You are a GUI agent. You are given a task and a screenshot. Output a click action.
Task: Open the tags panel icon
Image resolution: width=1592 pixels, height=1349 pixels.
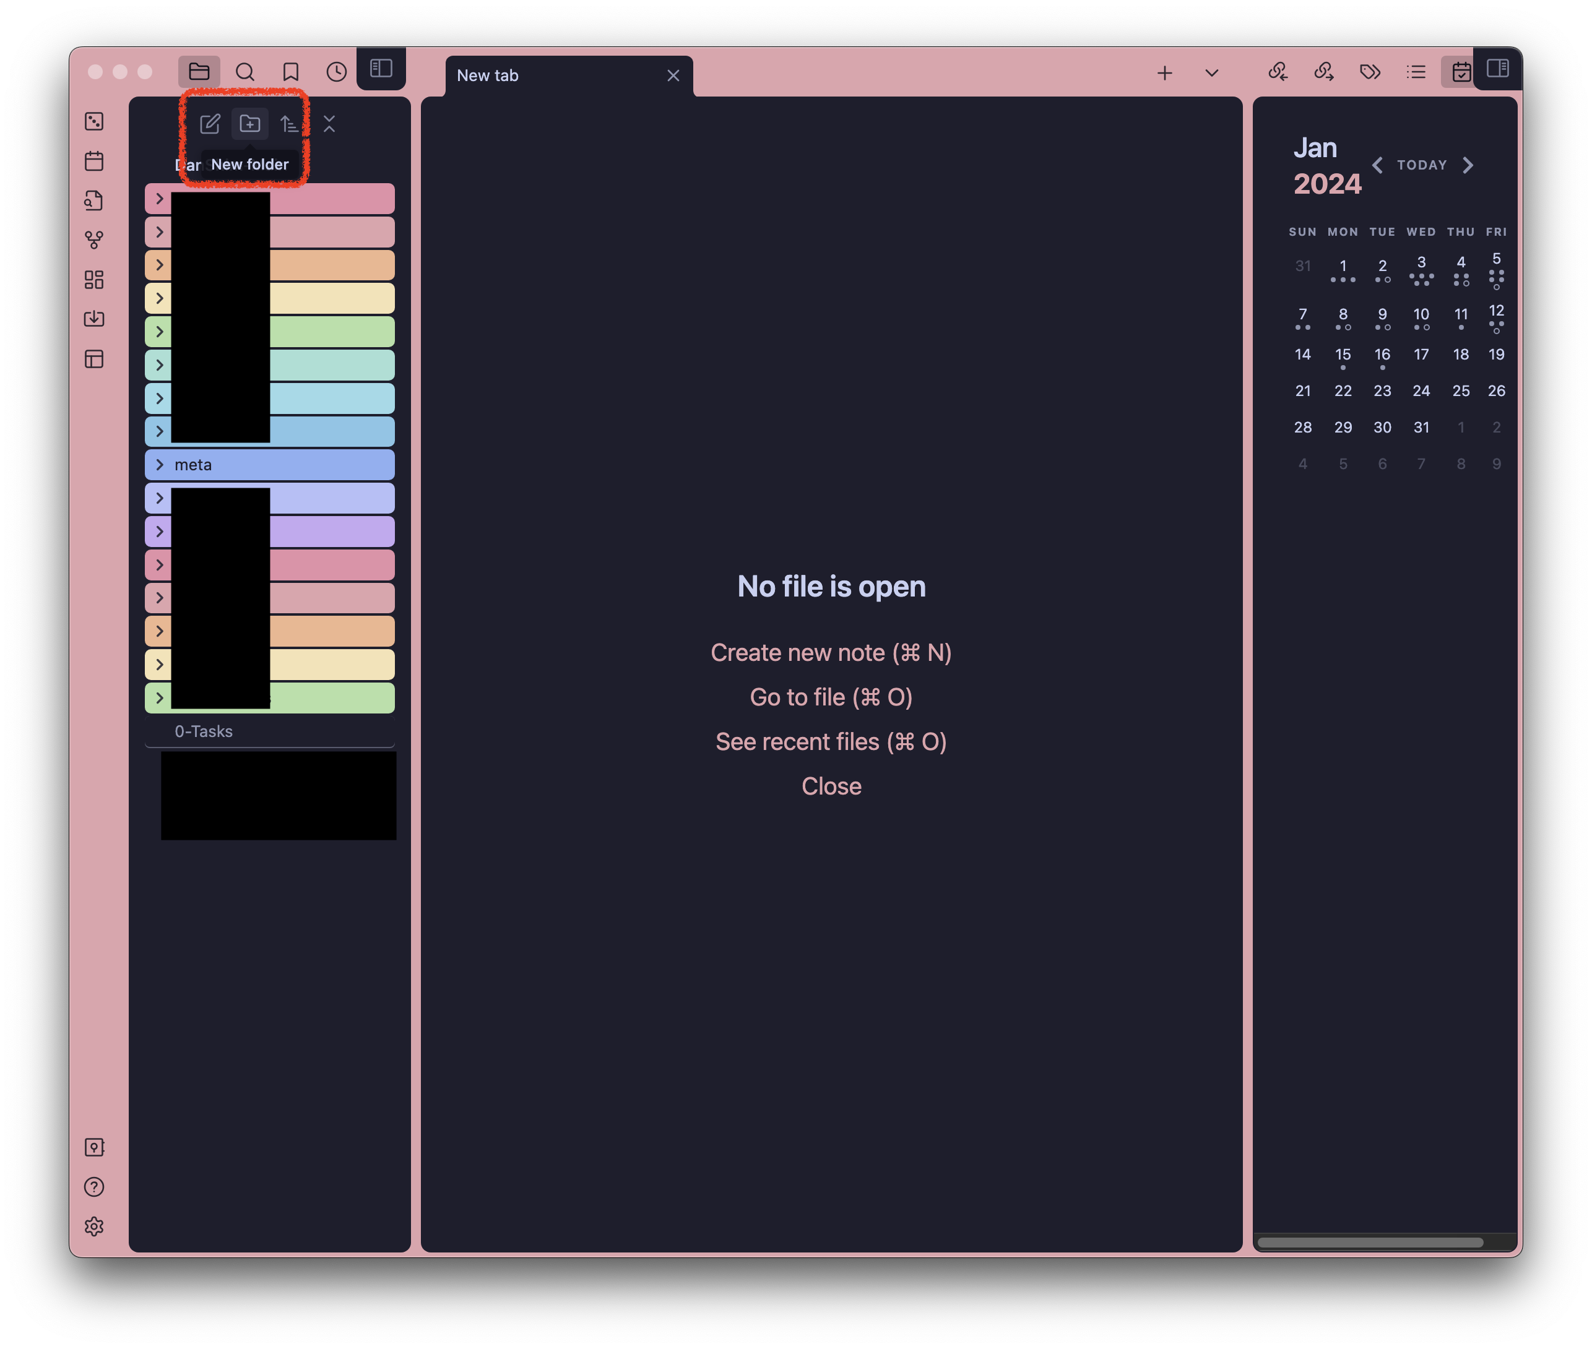coord(1369,72)
